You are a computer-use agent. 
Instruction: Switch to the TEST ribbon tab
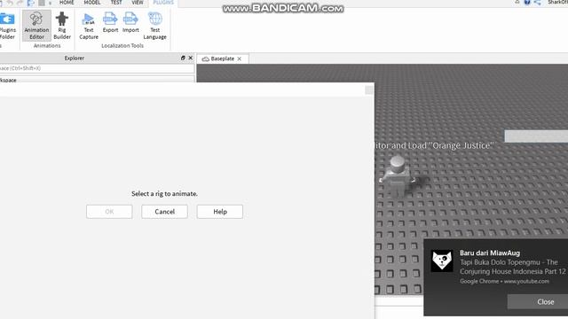(x=116, y=3)
